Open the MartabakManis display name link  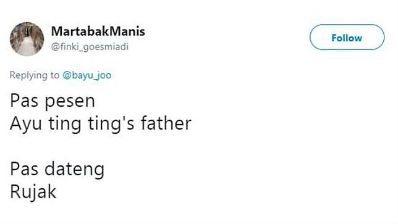pyautogui.click(x=98, y=31)
